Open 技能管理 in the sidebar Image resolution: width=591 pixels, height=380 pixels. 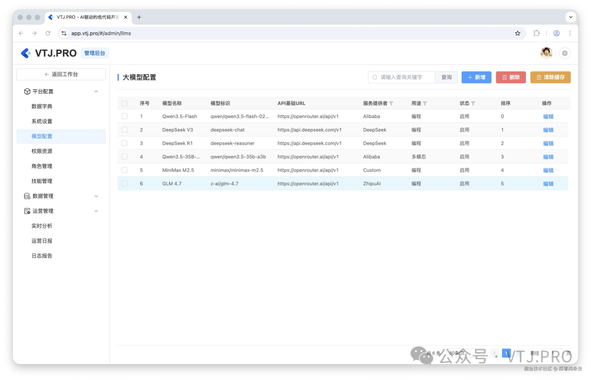coord(42,181)
